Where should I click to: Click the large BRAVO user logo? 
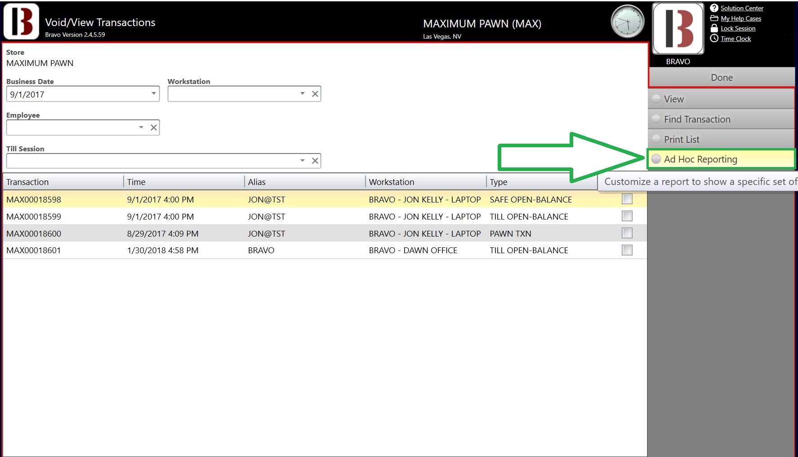[x=678, y=28]
